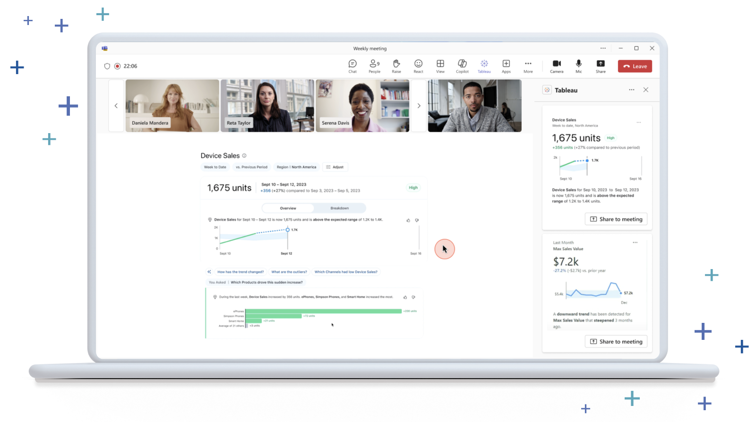Click the Teams logo in title bar
756x422 pixels.
tap(104, 48)
